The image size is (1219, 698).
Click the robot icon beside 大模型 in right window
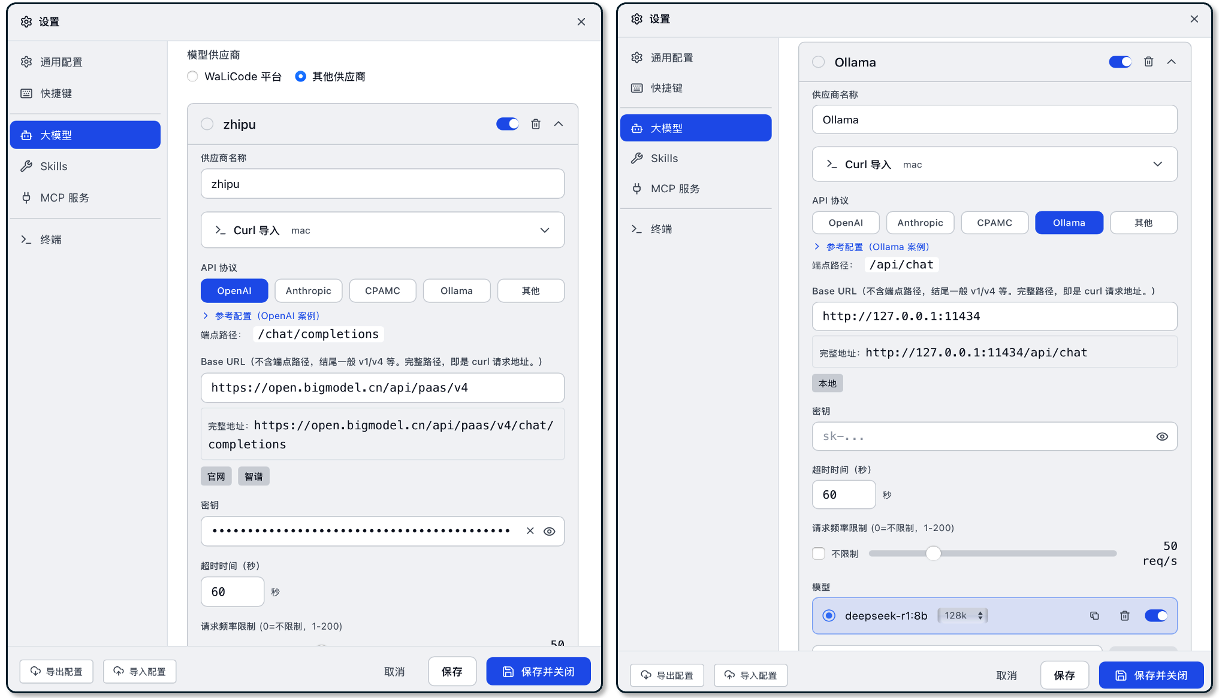coord(636,128)
